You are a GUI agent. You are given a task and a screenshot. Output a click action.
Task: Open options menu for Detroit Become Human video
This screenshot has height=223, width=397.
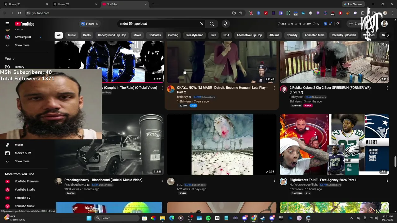pyautogui.click(x=274, y=88)
